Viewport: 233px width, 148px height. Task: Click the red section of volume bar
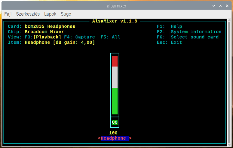(115, 61)
